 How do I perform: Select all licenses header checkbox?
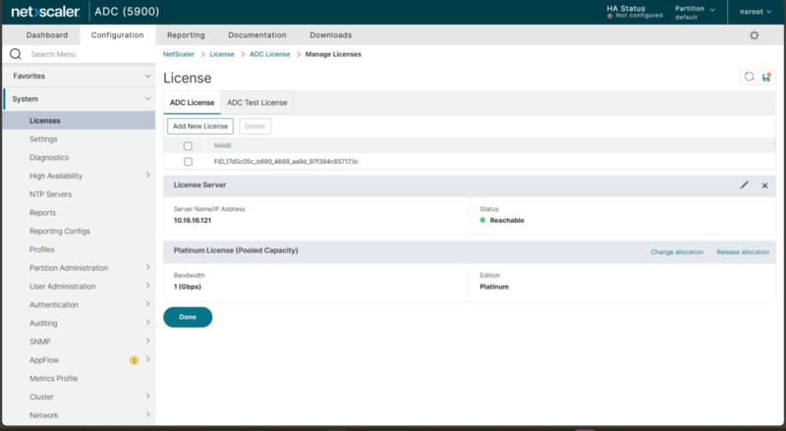(x=188, y=146)
